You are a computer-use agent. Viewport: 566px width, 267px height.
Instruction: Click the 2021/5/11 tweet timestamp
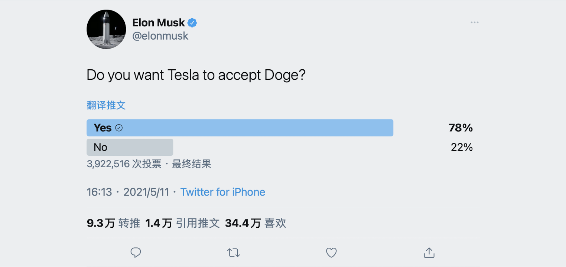click(x=146, y=192)
